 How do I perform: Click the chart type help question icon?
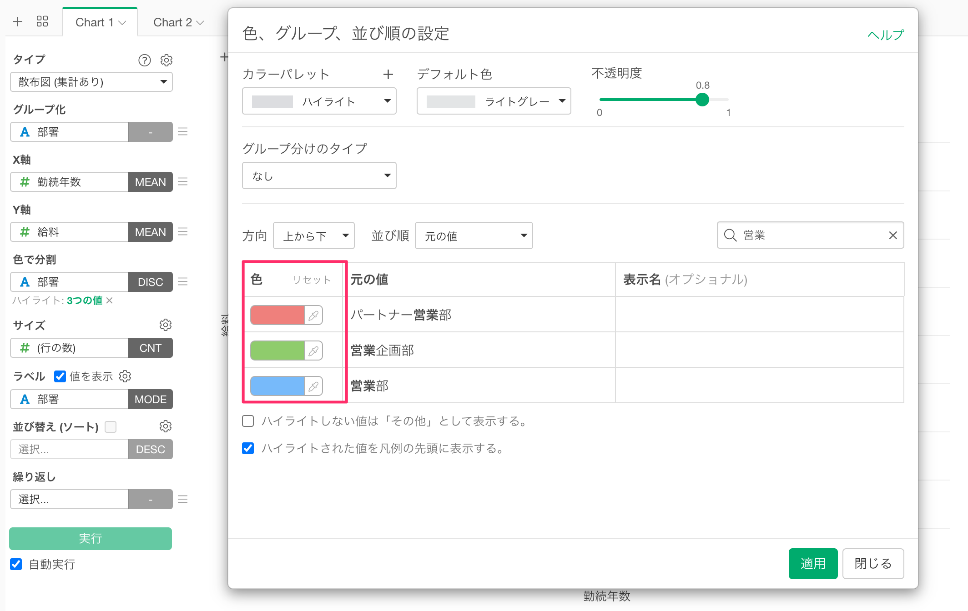144,60
